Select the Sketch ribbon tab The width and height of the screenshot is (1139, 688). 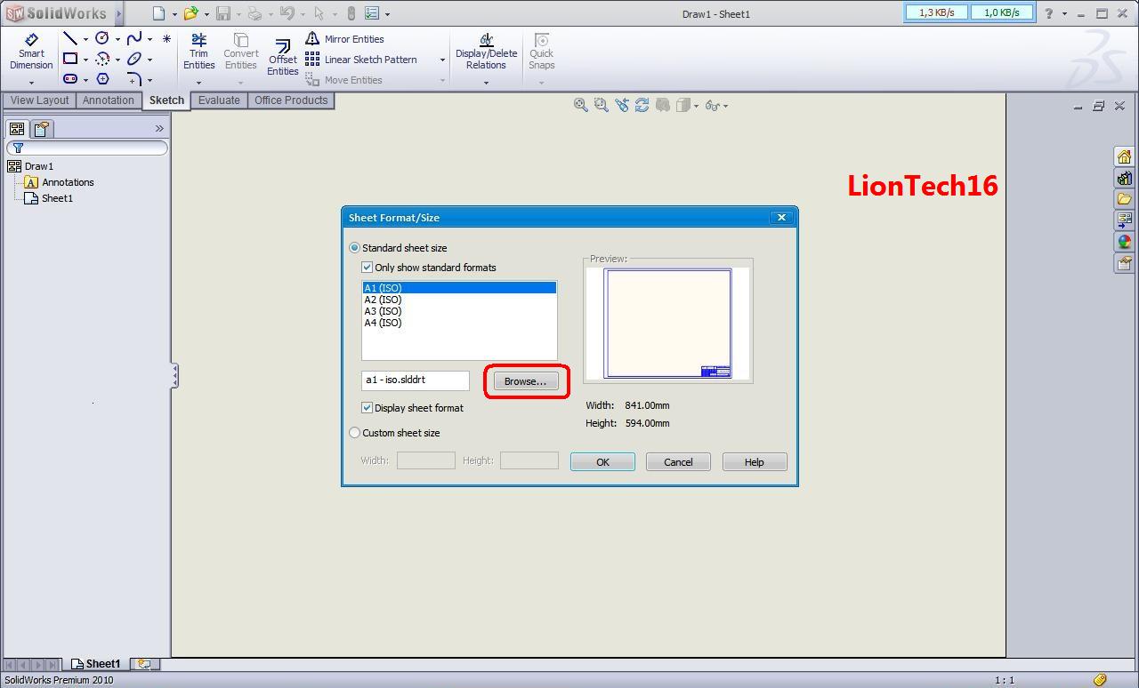coord(166,100)
